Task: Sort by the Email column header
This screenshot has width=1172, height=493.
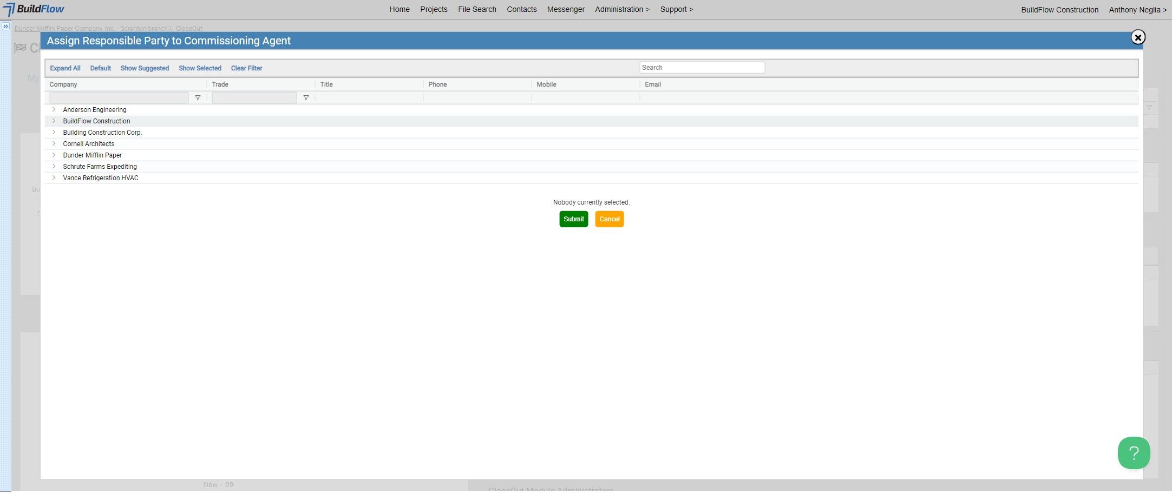Action: click(x=653, y=84)
